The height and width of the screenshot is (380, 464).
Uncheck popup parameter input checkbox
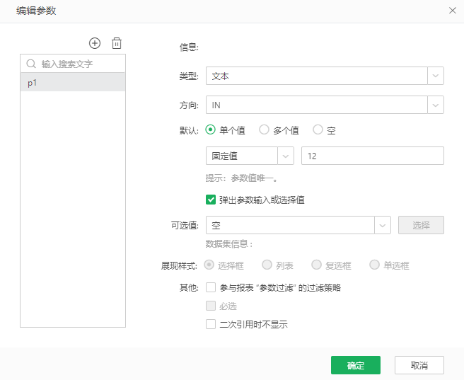point(210,200)
